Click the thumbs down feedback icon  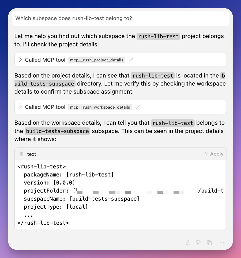(x=198, y=243)
